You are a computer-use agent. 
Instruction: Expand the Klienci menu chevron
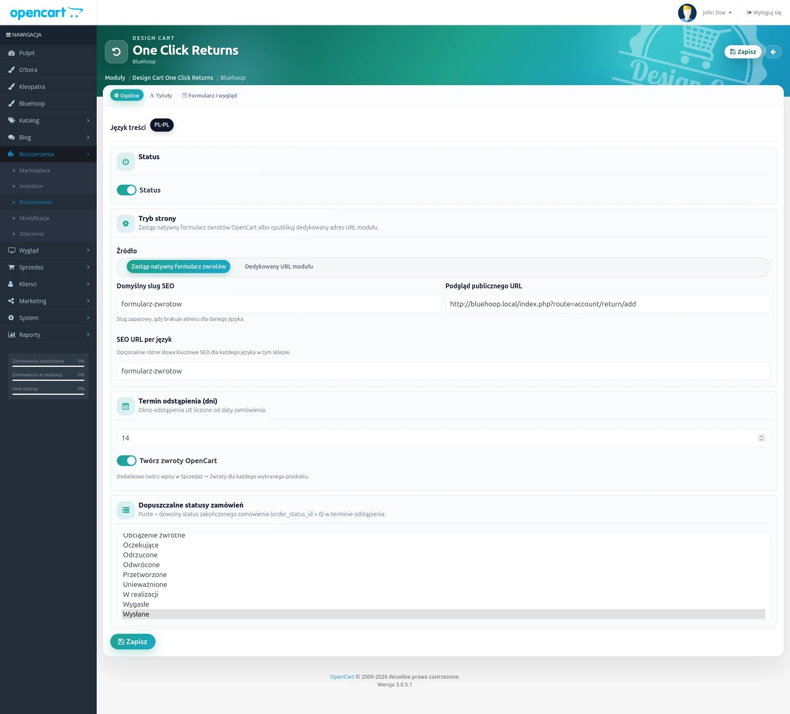(x=88, y=284)
